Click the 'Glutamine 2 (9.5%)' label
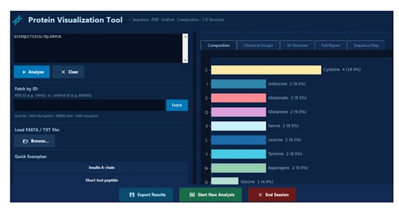Image resolution: width=399 pixels, height=212 pixels. [287, 112]
